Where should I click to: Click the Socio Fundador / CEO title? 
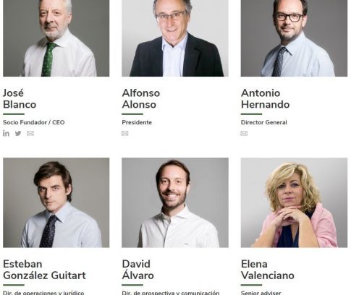click(34, 122)
